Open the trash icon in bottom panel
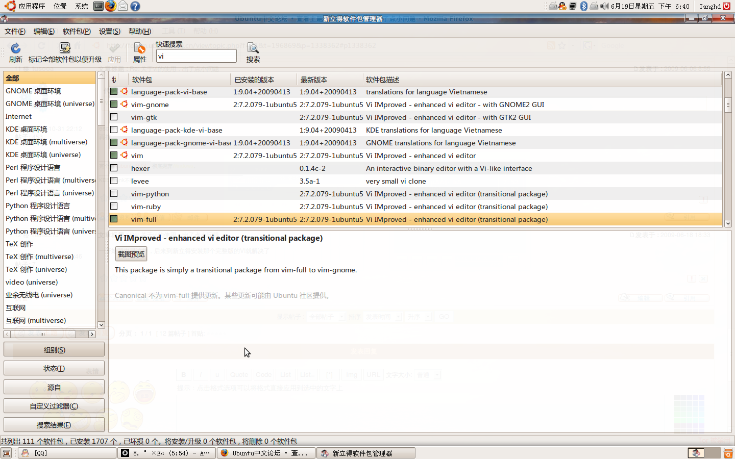735x459 pixels. 728,453
